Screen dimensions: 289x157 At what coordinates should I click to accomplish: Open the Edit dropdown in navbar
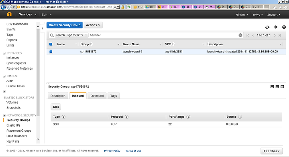coord(47,14)
